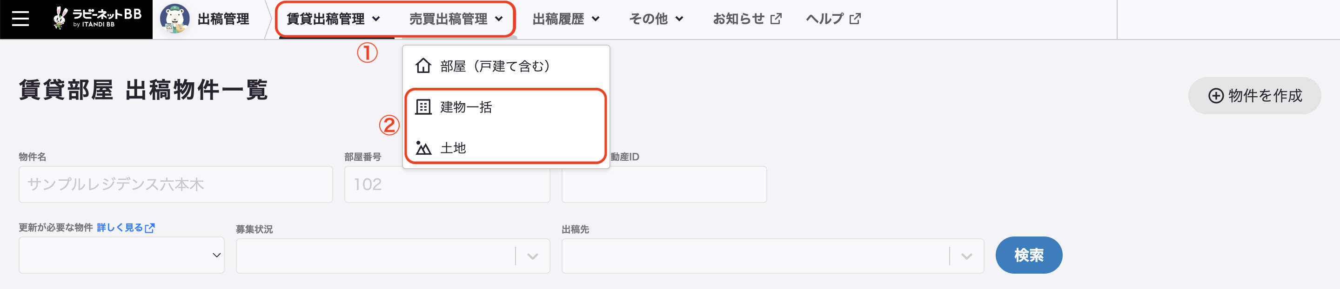Click the external link icon next to お知らせ
Screen dimensions: 1340x289
(x=776, y=19)
